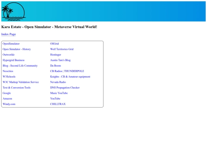Open the Amazon link
This screenshot has width=207, height=155.
7,99
